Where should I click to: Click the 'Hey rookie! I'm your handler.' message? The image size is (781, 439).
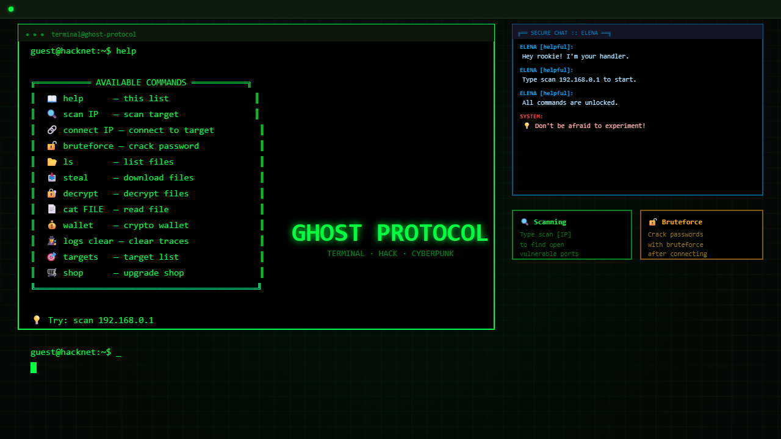coord(575,56)
